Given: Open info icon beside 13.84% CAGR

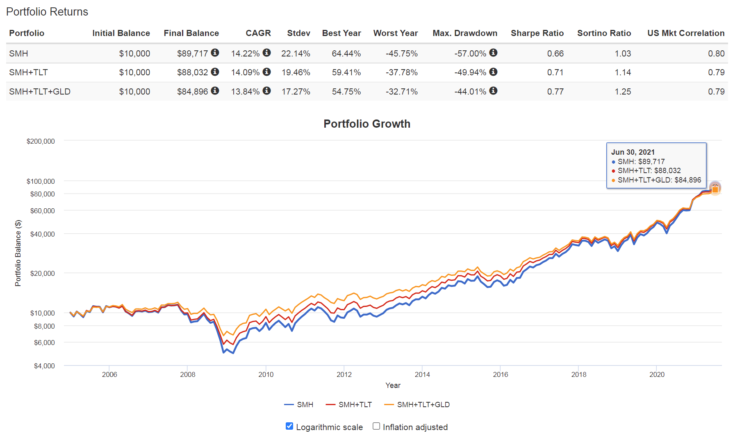Looking at the screenshot, I should (x=267, y=91).
